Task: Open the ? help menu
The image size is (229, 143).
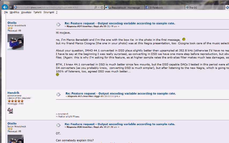Action: (x=57, y=12)
